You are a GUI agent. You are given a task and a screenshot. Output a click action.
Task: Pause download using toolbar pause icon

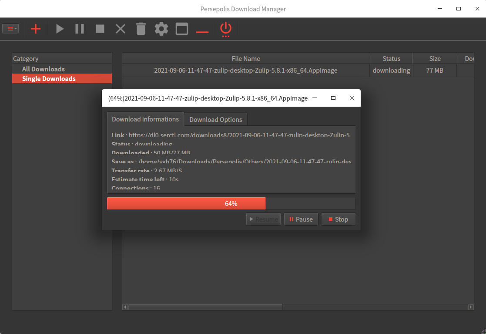pyautogui.click(x=80, y=29)
